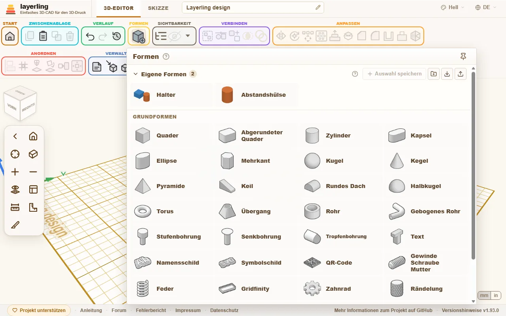Click the help icon beside Formen title
This screenshot has width=506, height=316.
(x=166, y=56)
